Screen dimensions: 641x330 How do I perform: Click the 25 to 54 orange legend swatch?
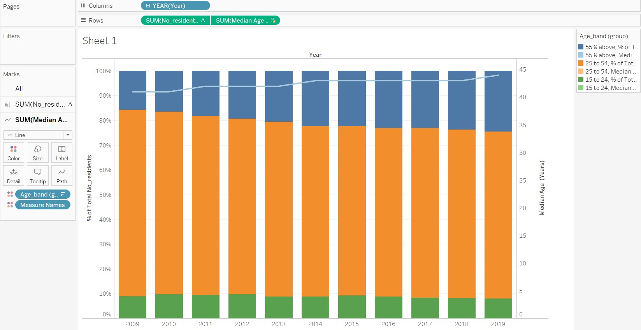point(581,63)
